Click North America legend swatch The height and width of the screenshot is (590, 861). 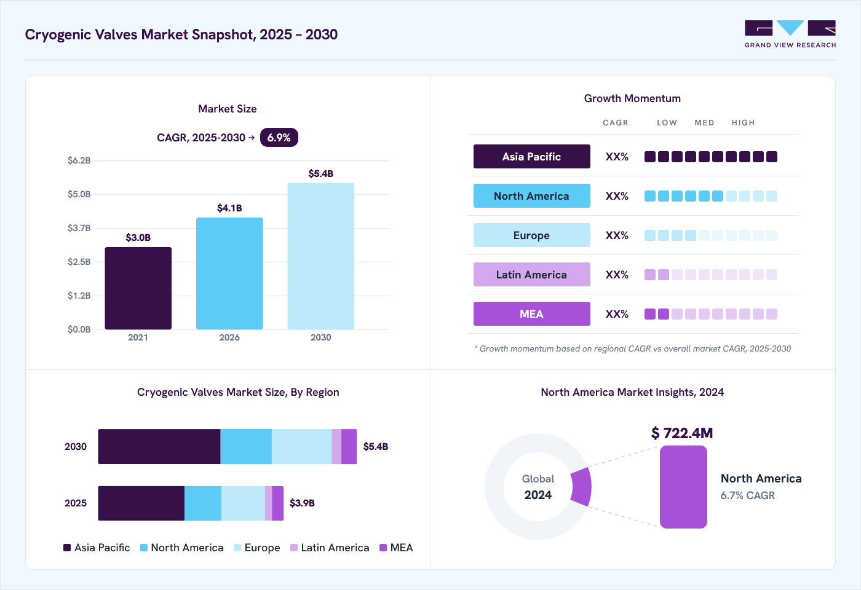pos(144,548)
